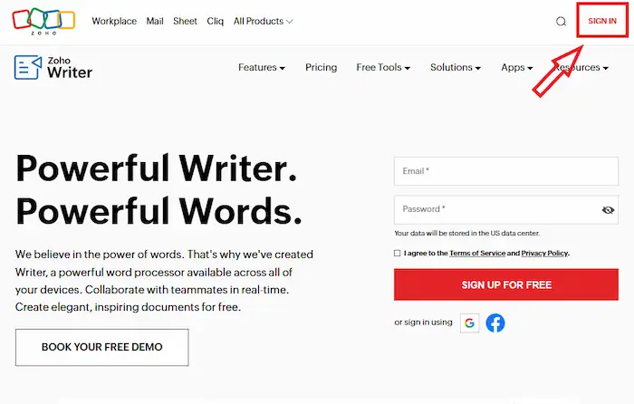Image resolution: width=634 pixels, height=404 pixels.
Task: Open the Solutions dropdown
Action: (455, 68)
